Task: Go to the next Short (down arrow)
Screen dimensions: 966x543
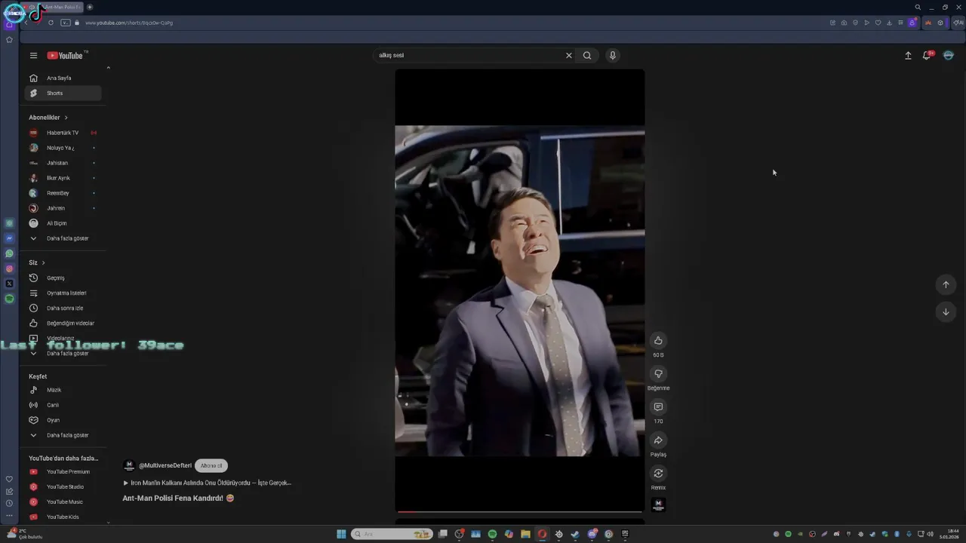Action: pyautogui.click(x=946, y=311)
